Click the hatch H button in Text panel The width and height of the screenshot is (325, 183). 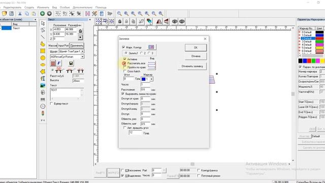pos(53,63)
